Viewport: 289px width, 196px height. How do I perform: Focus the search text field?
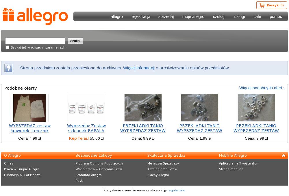35,41
